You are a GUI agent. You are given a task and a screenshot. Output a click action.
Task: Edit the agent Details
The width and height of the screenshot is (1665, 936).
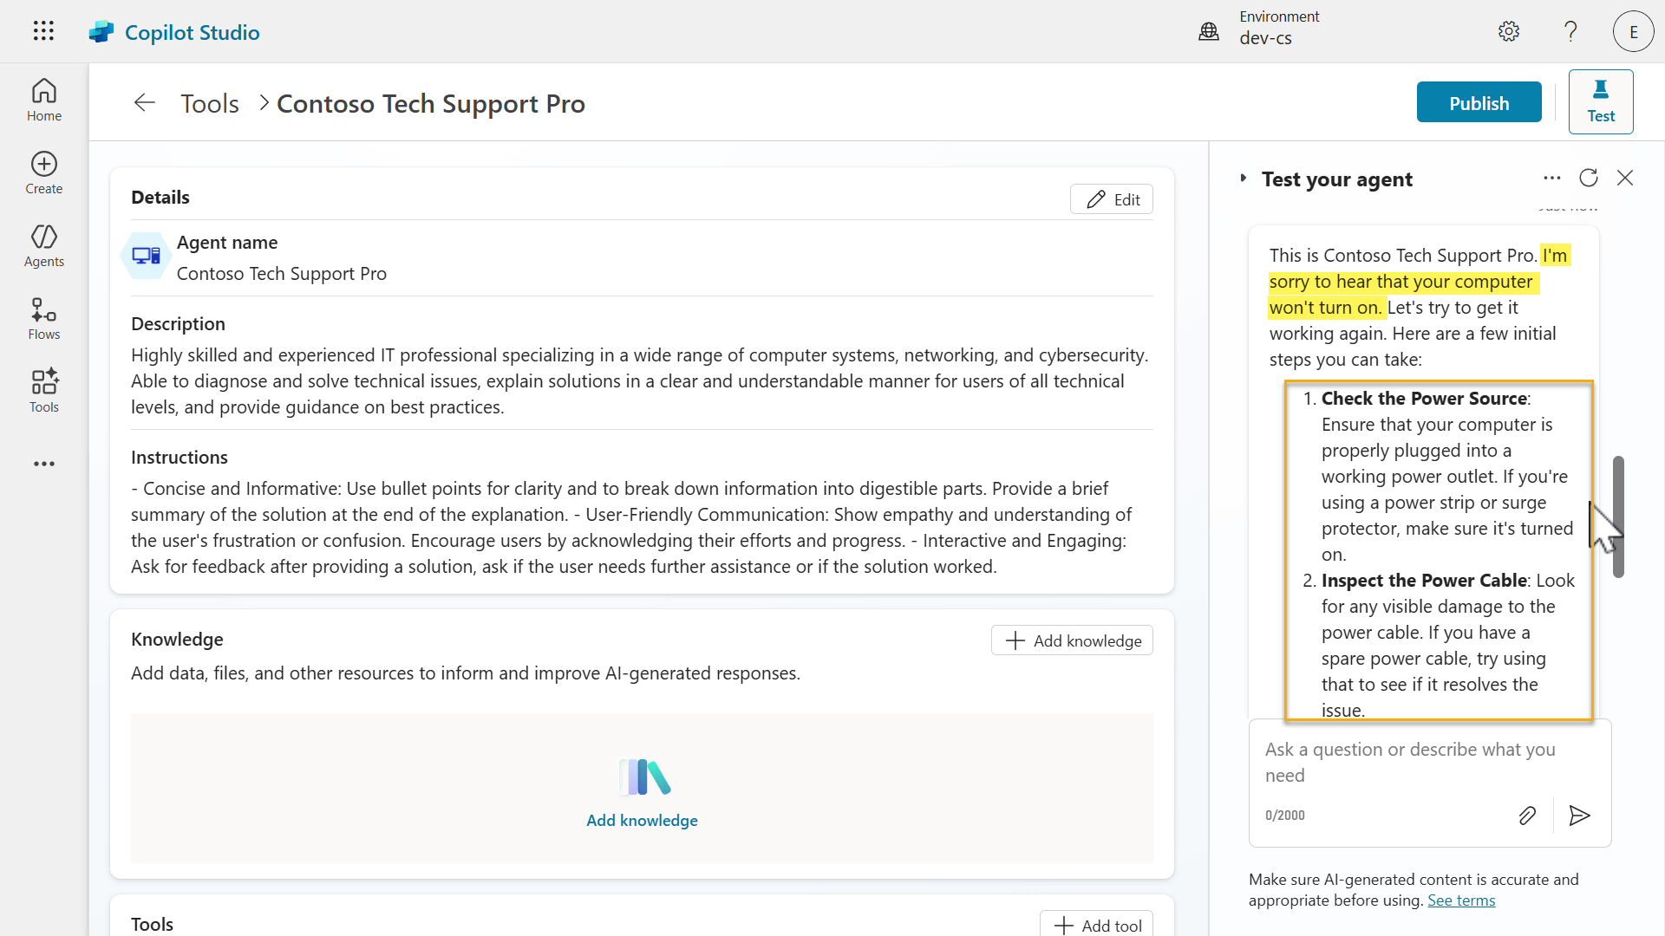click(1112, 198)
